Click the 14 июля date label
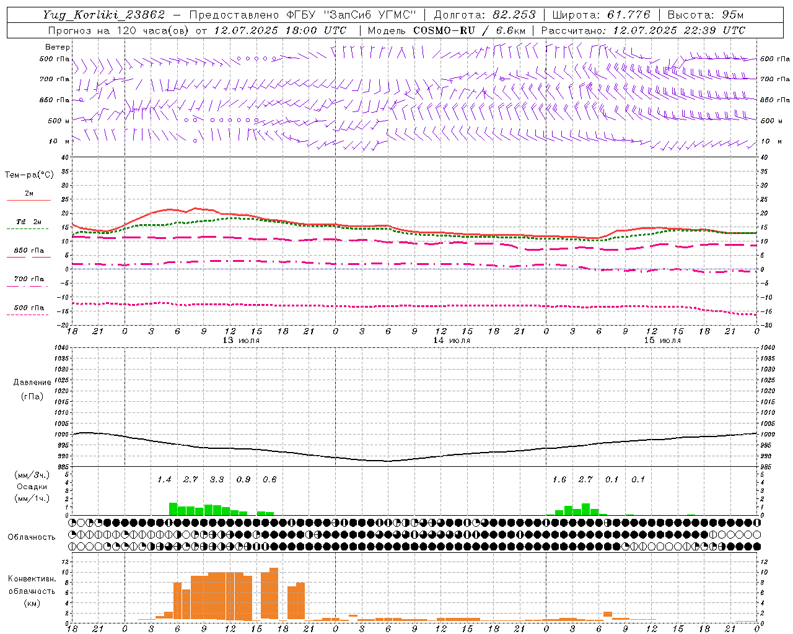The width and height of the screenshot is (793, 634). click(x=452, y=341)
